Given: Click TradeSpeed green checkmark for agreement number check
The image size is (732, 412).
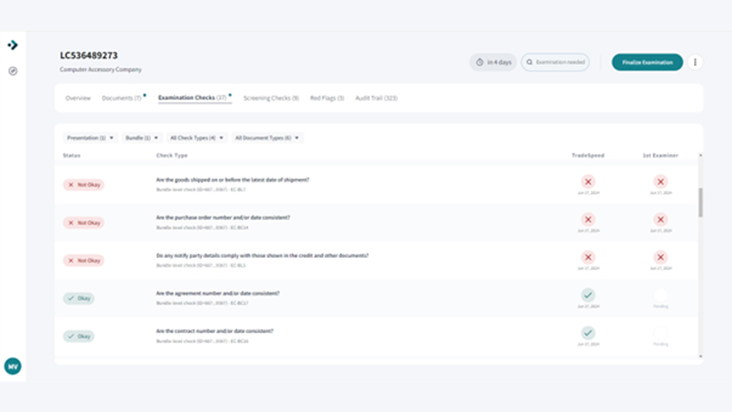Looking at the screenshot, I should coord(588,295).
